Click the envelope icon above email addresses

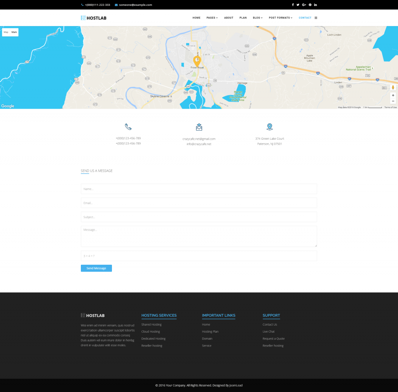click(x=199, y=126)
